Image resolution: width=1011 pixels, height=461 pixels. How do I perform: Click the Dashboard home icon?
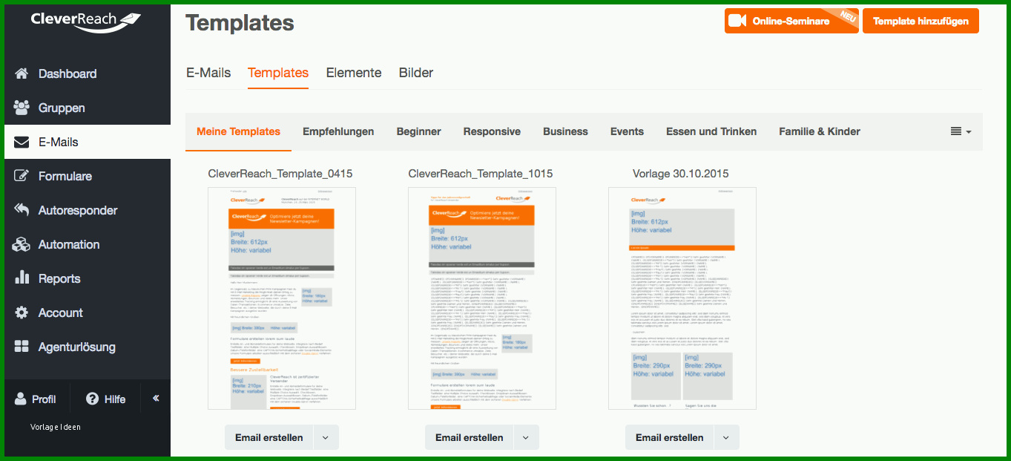(22, 73)
